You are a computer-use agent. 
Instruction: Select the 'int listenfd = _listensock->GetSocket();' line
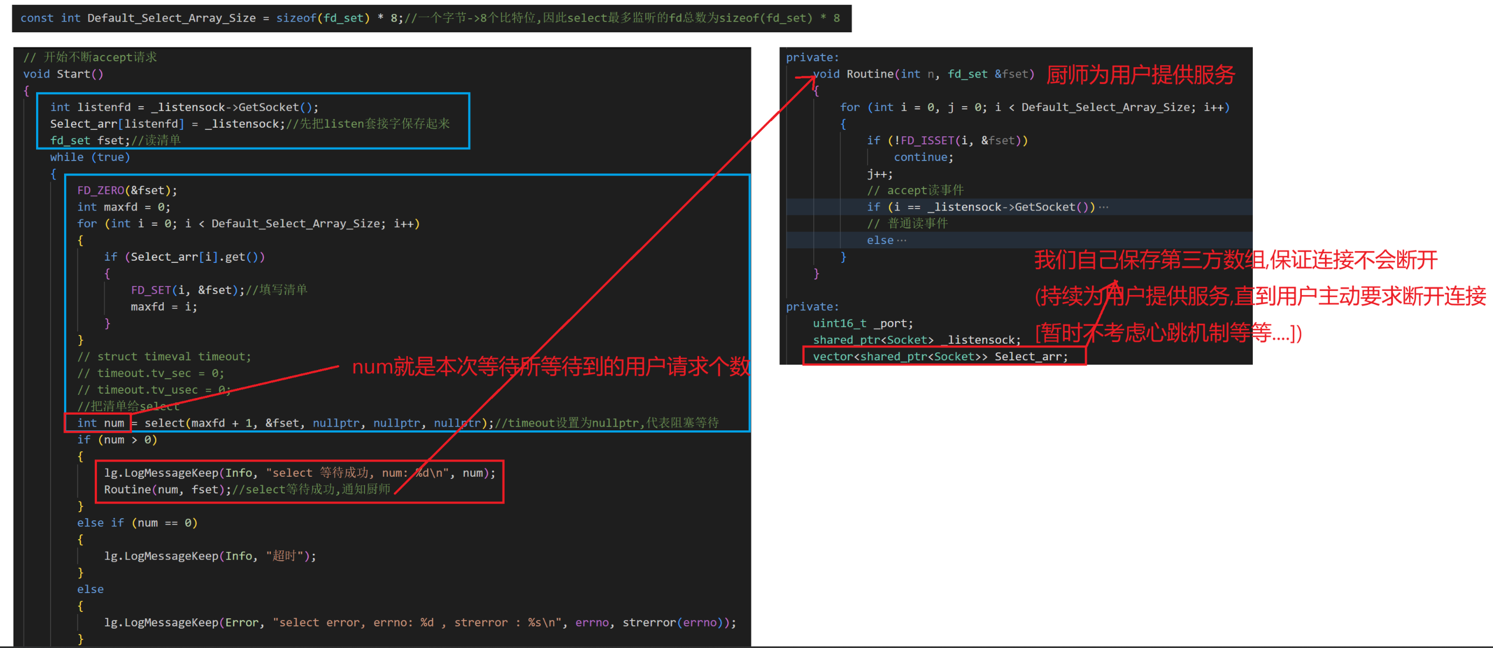[x=184, y=107]
